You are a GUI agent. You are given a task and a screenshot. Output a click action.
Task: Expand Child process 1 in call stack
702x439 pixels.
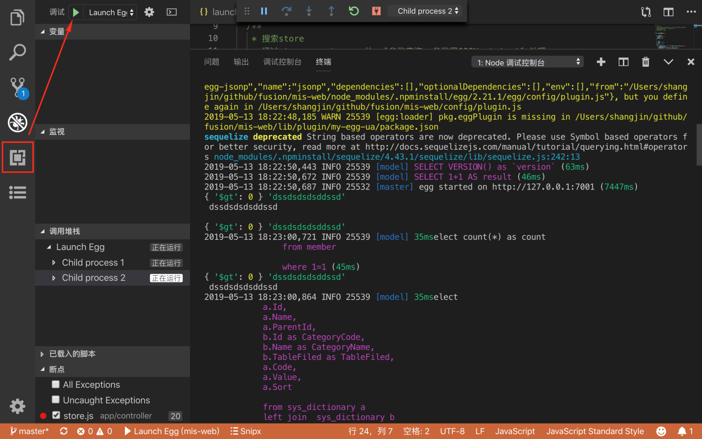pyautogui.click(x=54, y=263)
